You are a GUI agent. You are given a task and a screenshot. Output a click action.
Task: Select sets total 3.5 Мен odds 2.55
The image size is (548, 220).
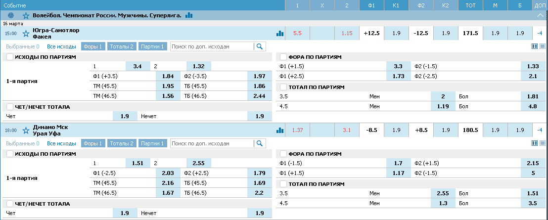coord(443,193)
